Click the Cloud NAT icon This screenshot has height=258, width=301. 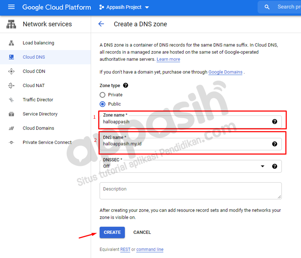(11, 86)
